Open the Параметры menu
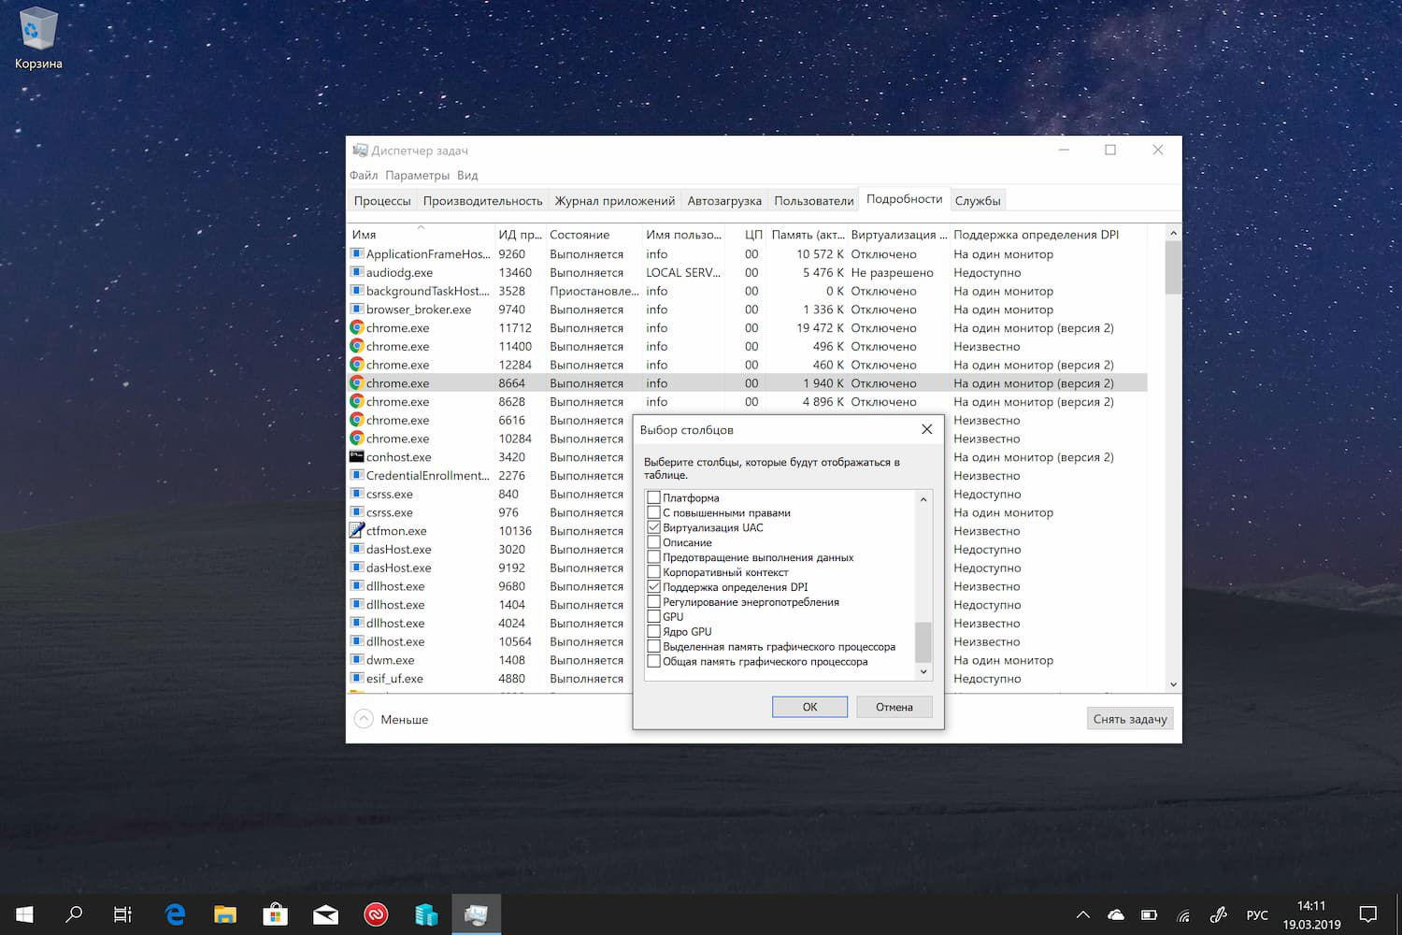Viewport: 1402px width, 935px height. 418,175
